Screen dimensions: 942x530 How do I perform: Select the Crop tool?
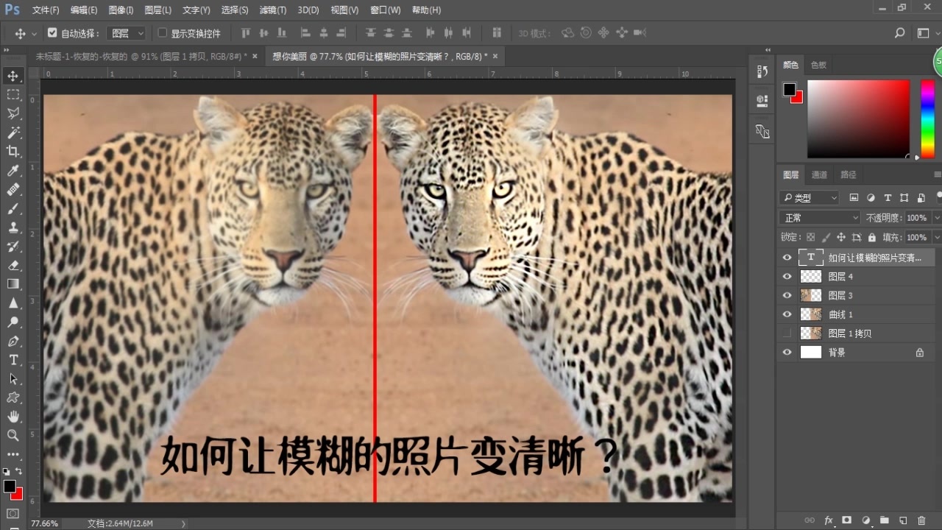tap(13, 152)
